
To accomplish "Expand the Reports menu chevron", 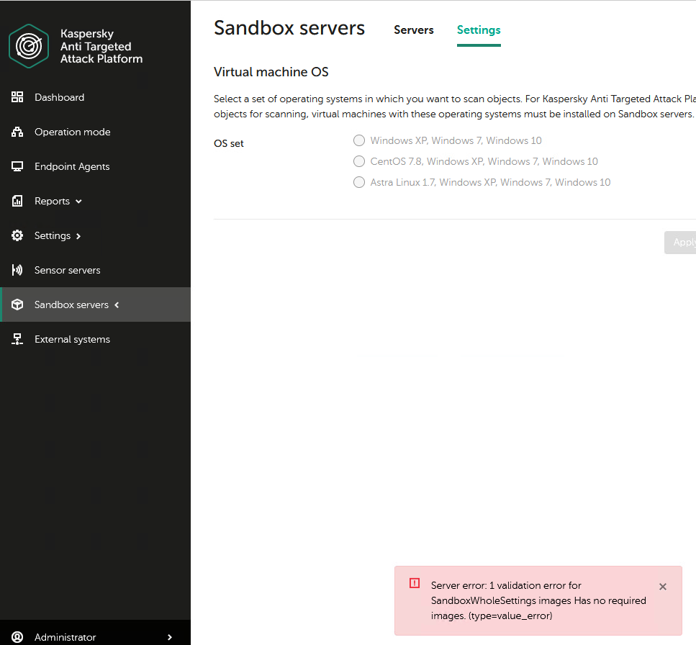I will [x=78, y=201].
